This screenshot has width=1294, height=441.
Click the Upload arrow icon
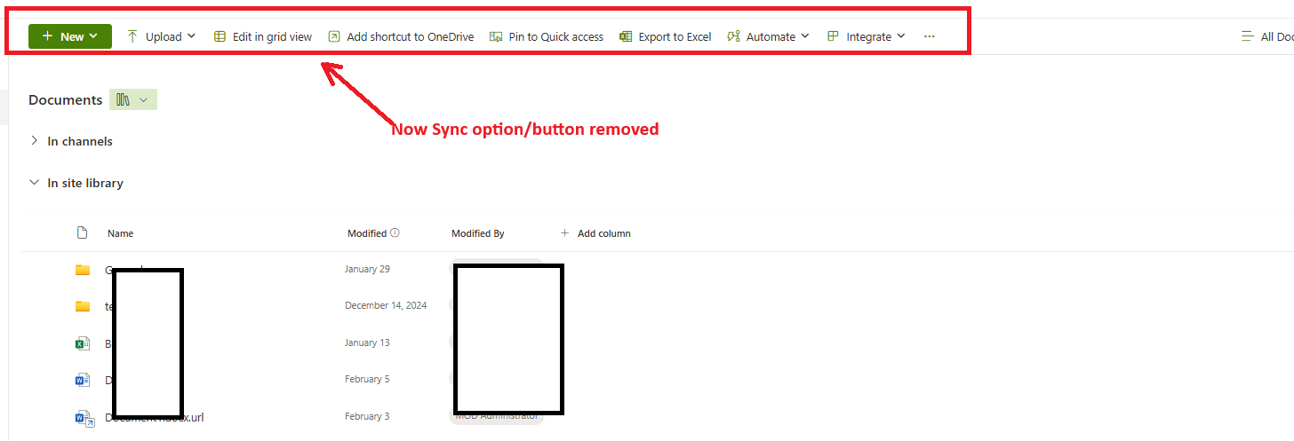click(132, 36)
